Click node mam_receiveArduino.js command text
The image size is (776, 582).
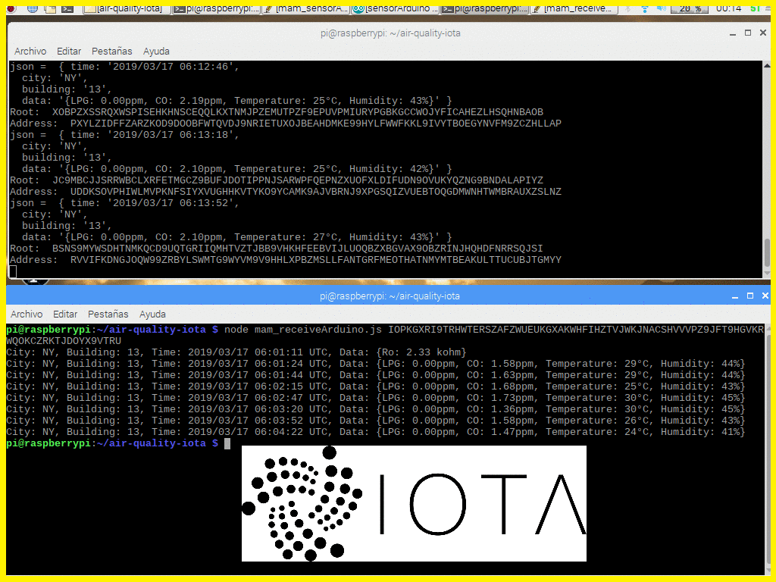pyautogui.click(x=303, y=330)
